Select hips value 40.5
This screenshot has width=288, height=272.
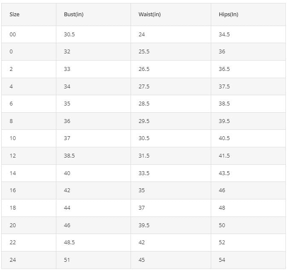[224, 138]
